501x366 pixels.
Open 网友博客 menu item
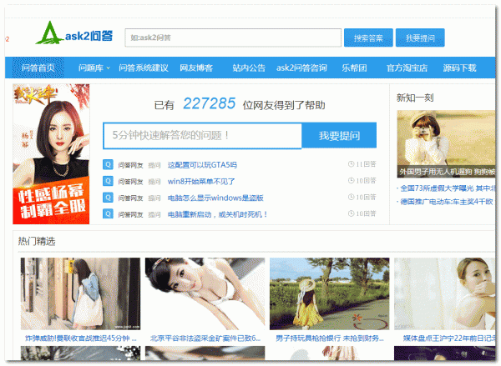(196, 68)
